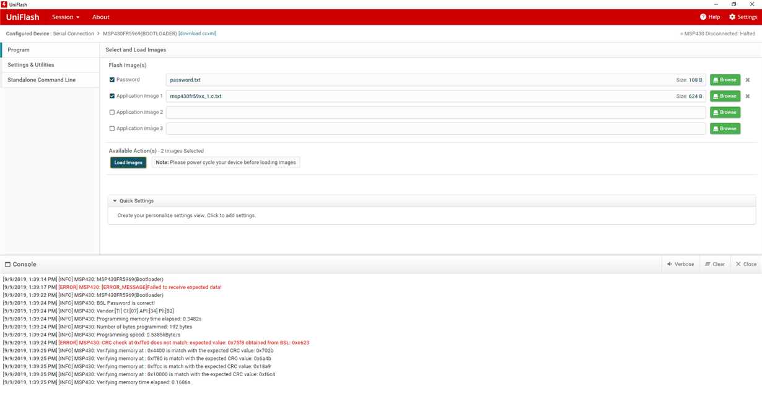Select the Program tab in sidebar

pos(50,49)
